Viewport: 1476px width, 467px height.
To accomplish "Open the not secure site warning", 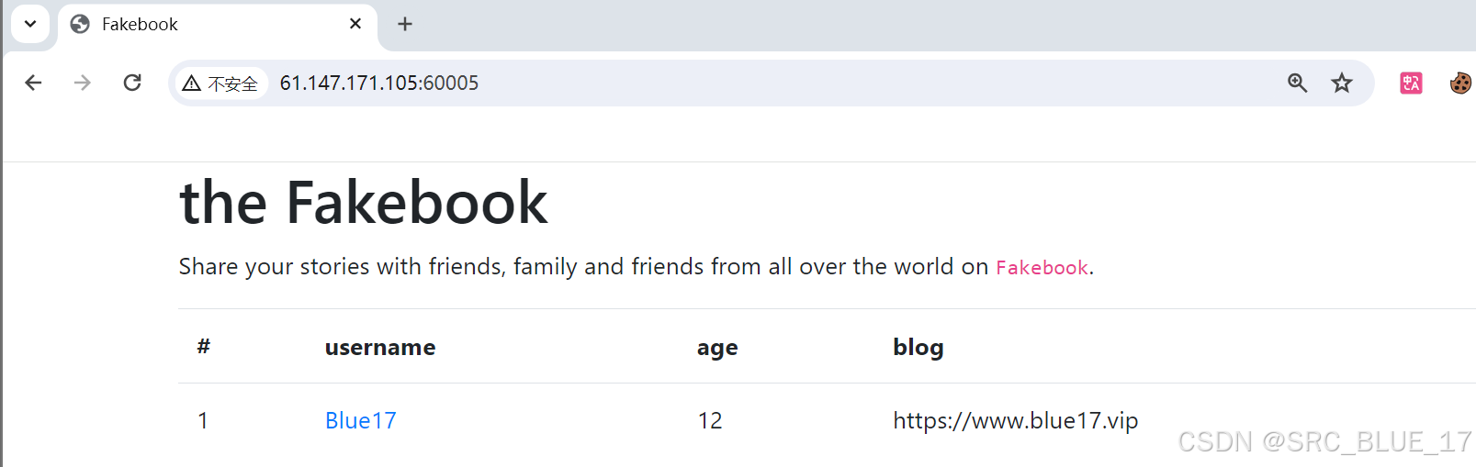I will [220, 83].
